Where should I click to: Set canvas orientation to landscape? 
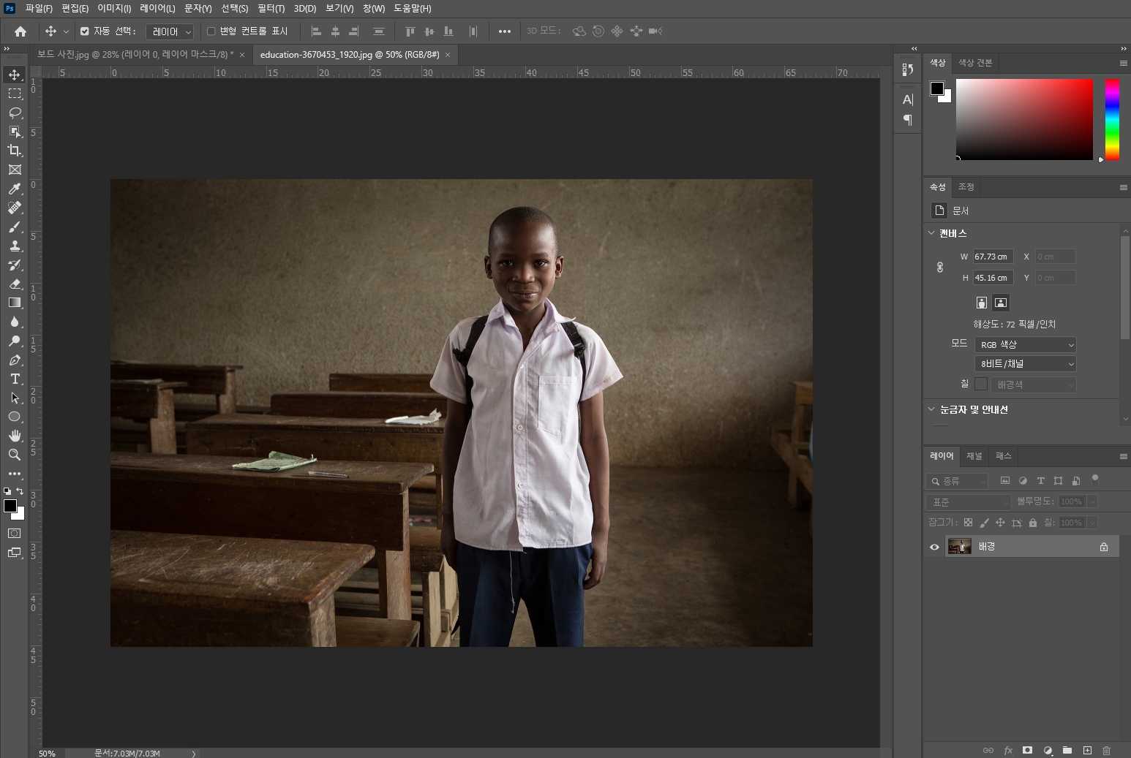point(1001,303)
